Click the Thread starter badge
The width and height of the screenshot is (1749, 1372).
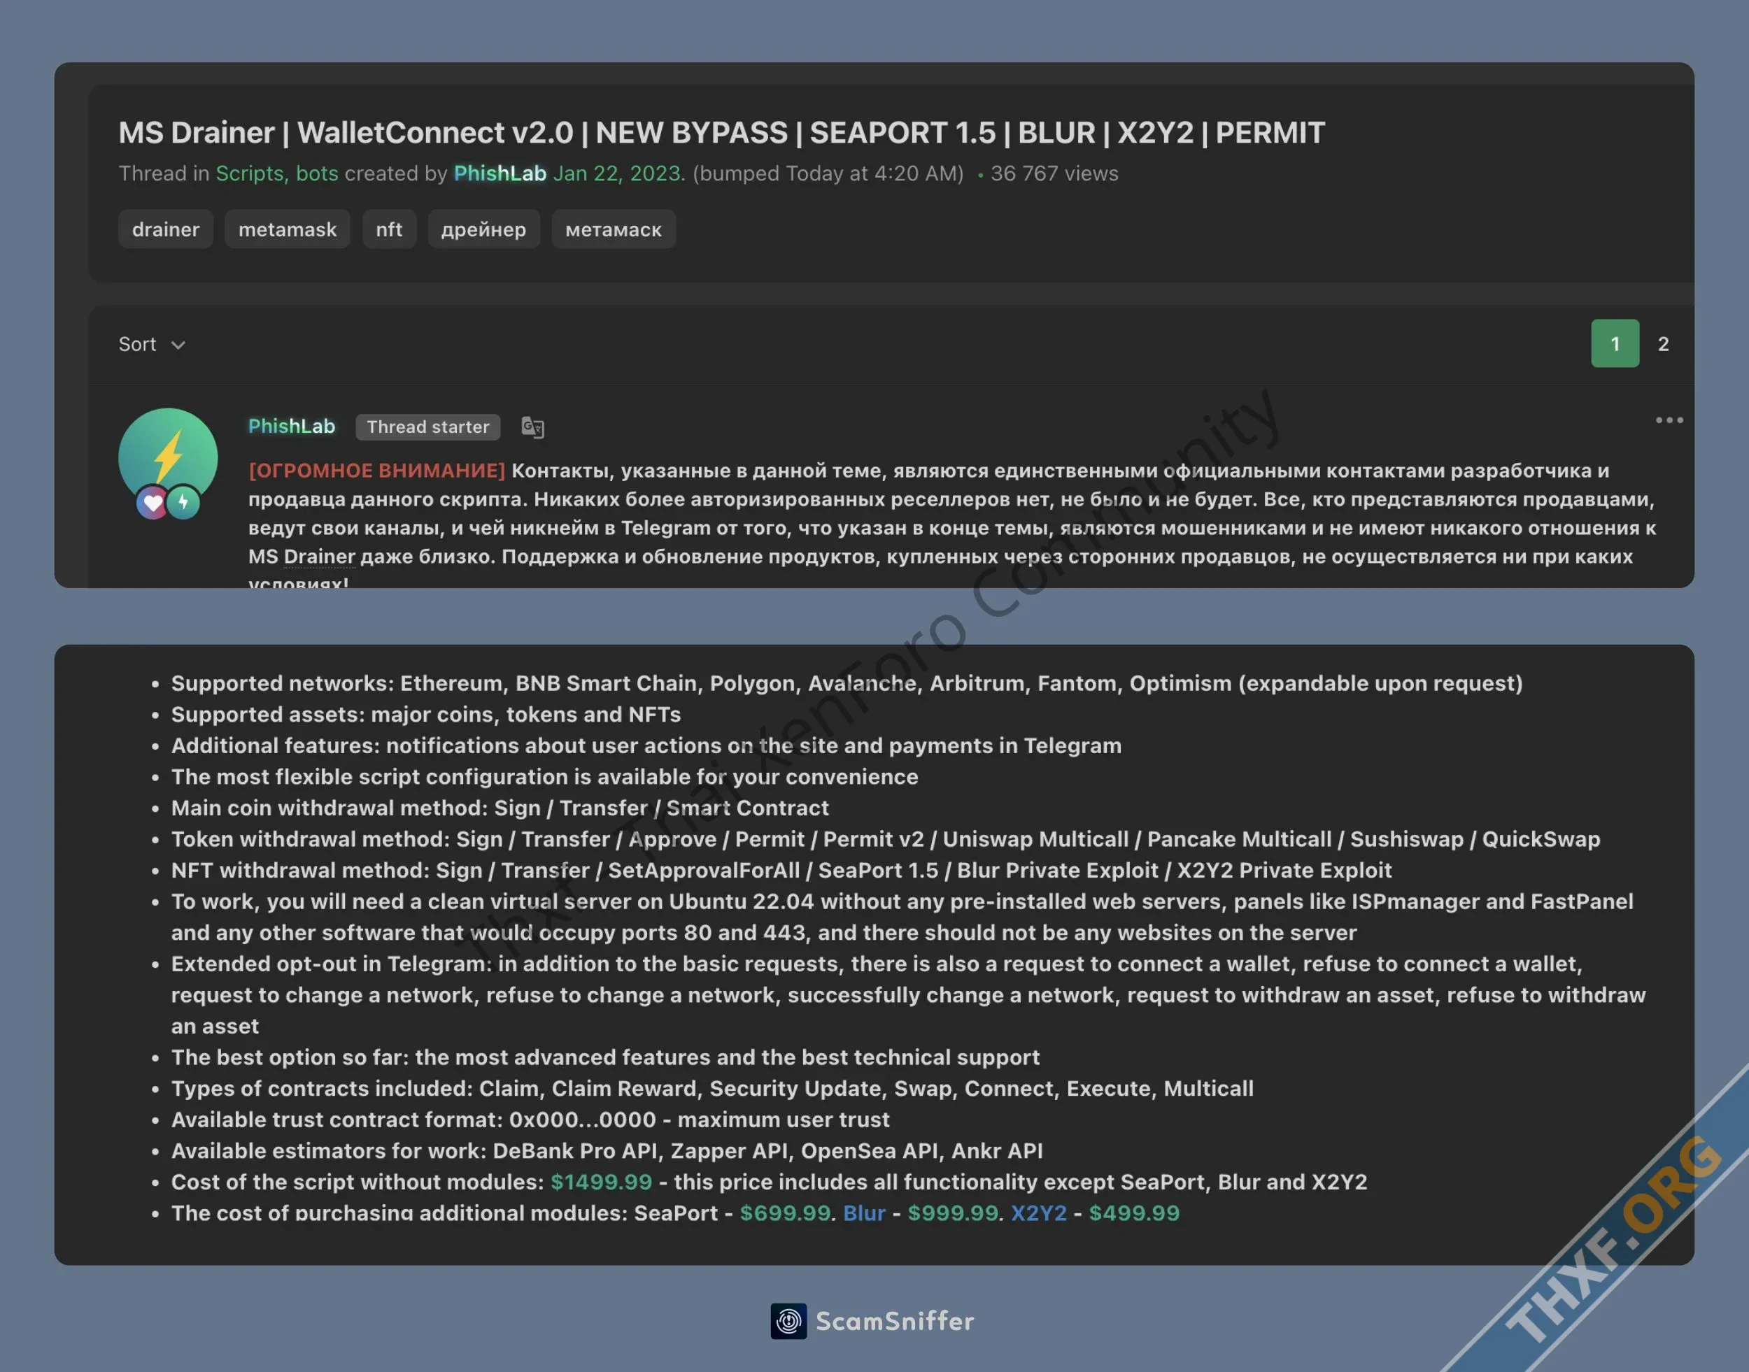[x=428, y=427]
